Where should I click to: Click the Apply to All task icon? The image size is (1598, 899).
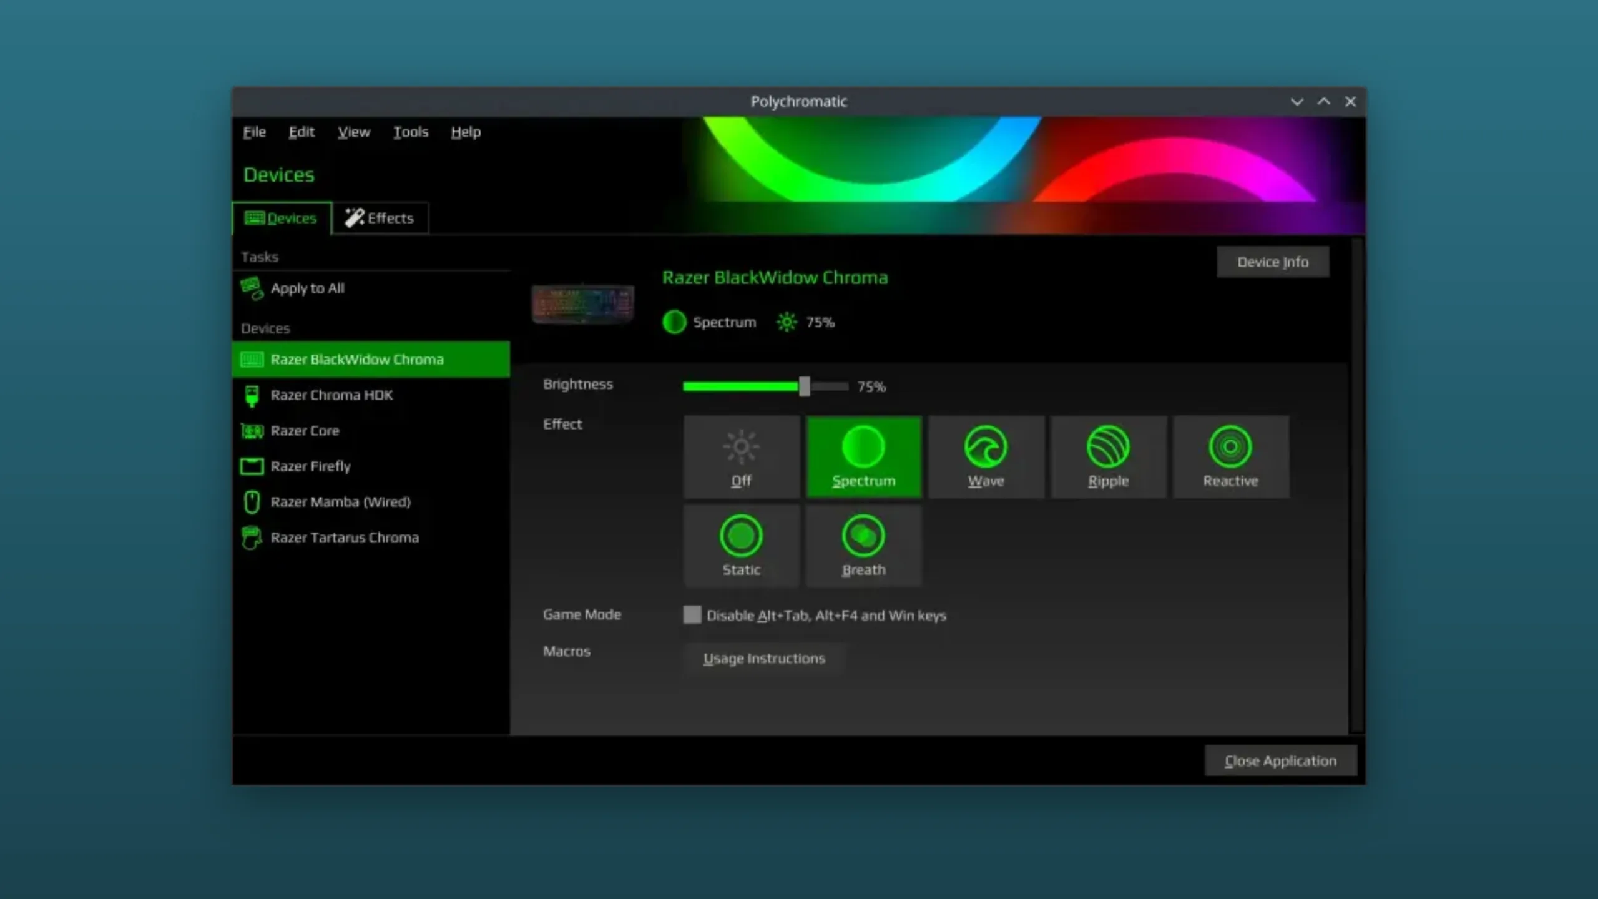click(x=252, y=288)
